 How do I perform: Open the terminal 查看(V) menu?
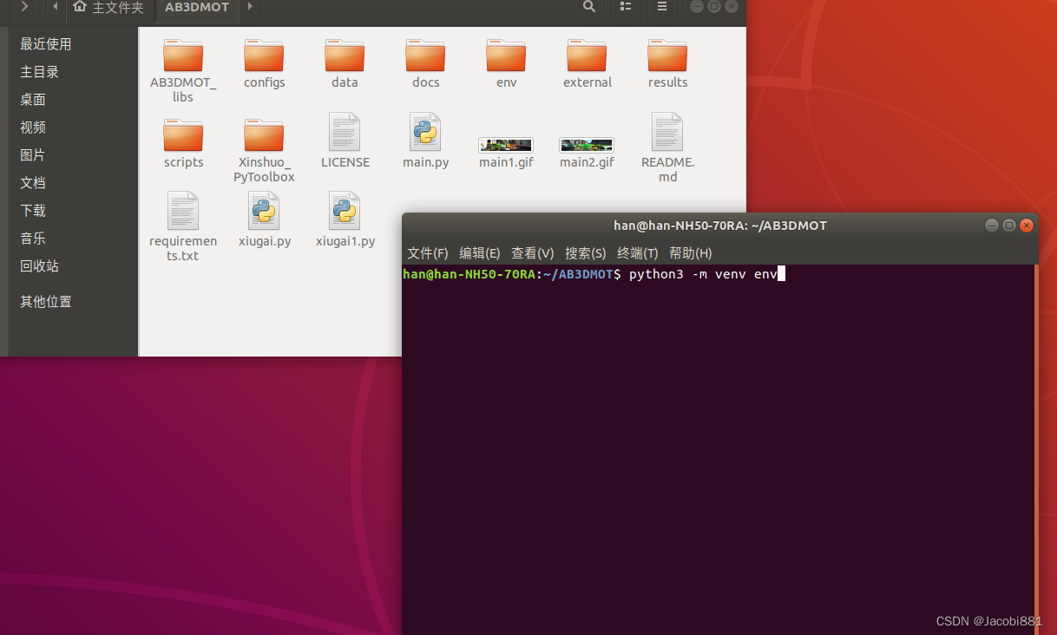tap(533, 253)
